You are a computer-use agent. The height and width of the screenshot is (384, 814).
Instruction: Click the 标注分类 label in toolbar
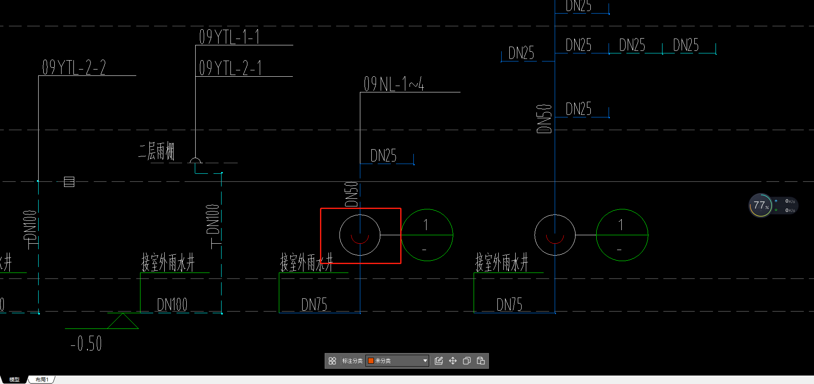click(352, 361)
